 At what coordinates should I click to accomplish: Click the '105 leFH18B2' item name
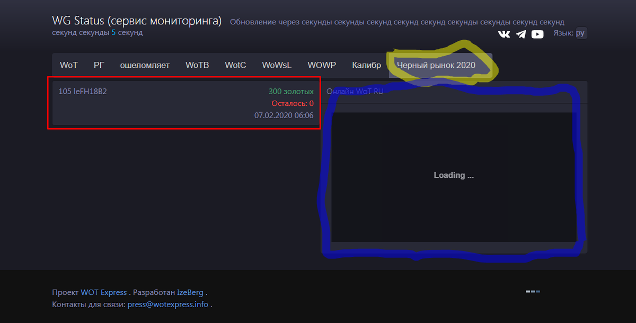[x=83, y=91]
